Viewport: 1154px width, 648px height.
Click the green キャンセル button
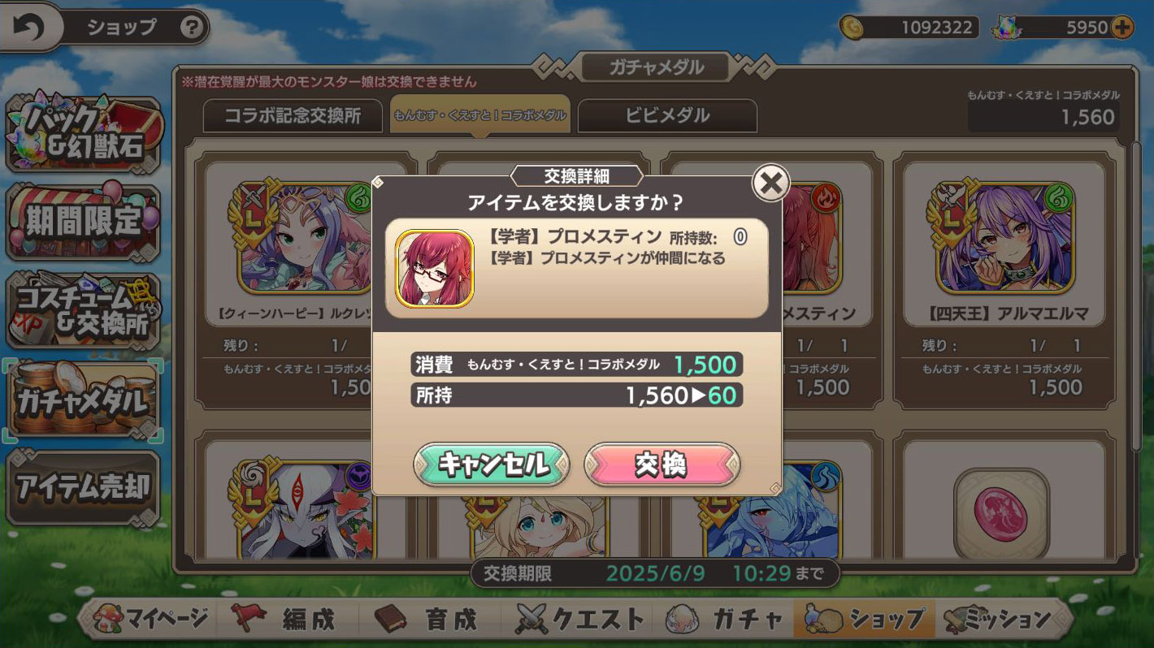[x=492, y=464]
